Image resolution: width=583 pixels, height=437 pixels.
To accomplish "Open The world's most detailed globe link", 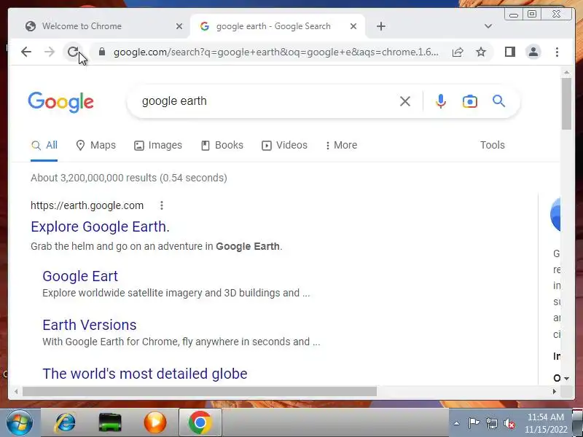I will click(x=144, y=374).
